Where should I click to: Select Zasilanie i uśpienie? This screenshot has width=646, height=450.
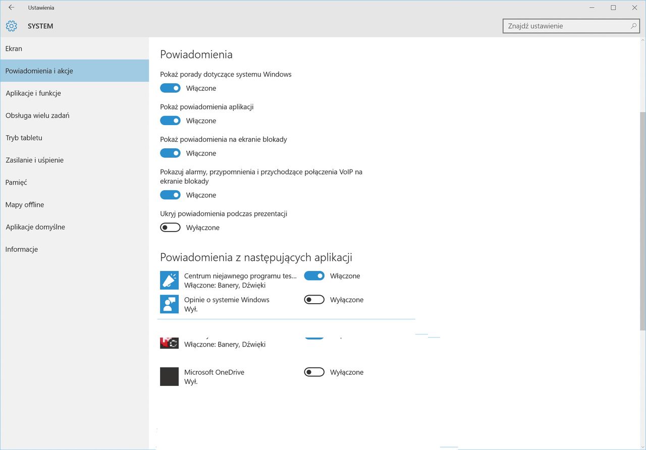75,160
